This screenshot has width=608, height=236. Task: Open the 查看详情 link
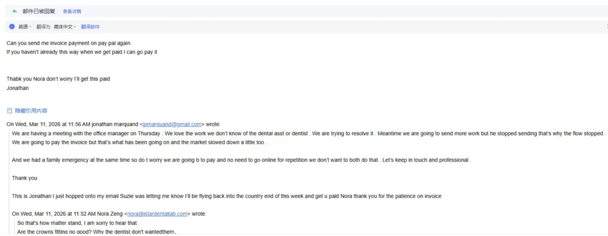[x=72, y=12]
